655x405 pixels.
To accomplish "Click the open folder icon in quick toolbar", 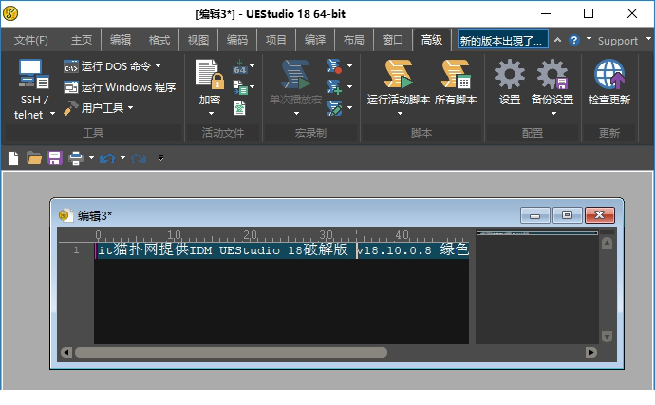I will (x=34, y=158).
